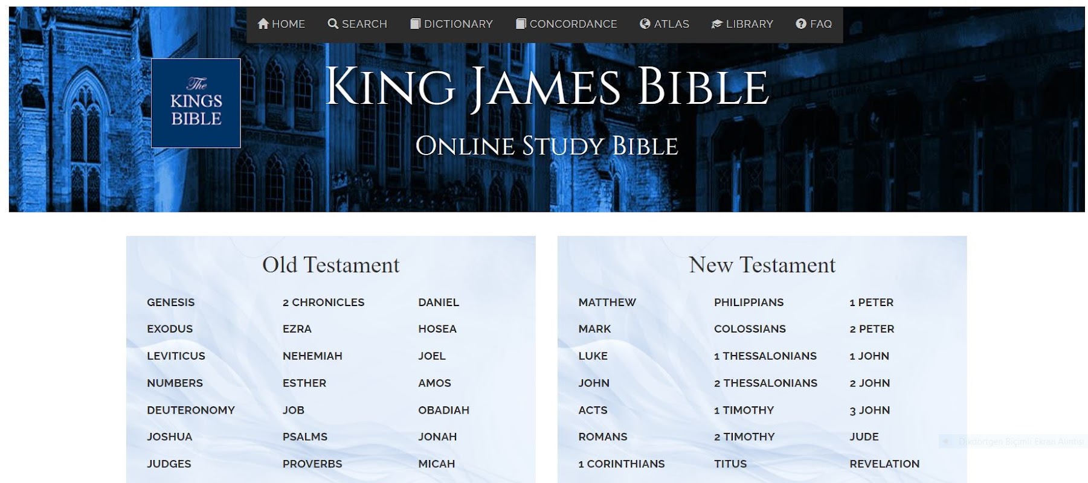The height and width of the screenshot is (483, 1088).
Task: Go to Colossians
Action: coord(750,329)
